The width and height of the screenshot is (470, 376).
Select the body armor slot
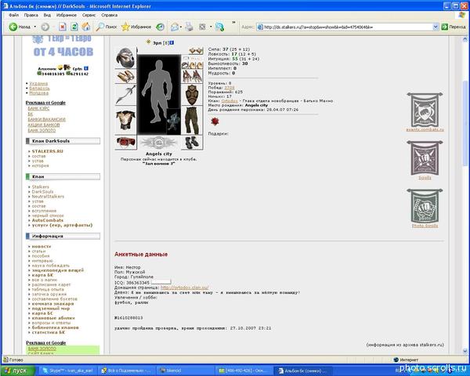pyautogui.click(x=125, y=120)
